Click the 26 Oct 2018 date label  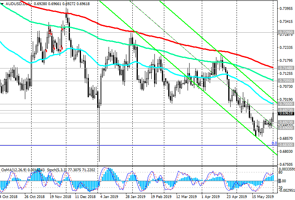click(35, 197)
